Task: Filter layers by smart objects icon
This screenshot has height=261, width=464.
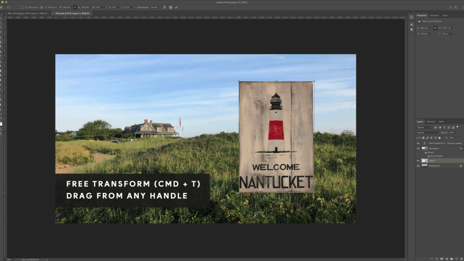Action: (x=453, y=128)
